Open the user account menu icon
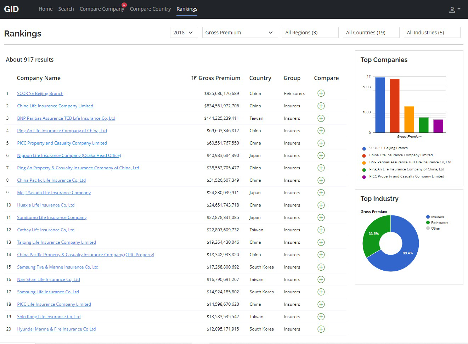The width and height of the screenshot is (468, 344). 455,10
